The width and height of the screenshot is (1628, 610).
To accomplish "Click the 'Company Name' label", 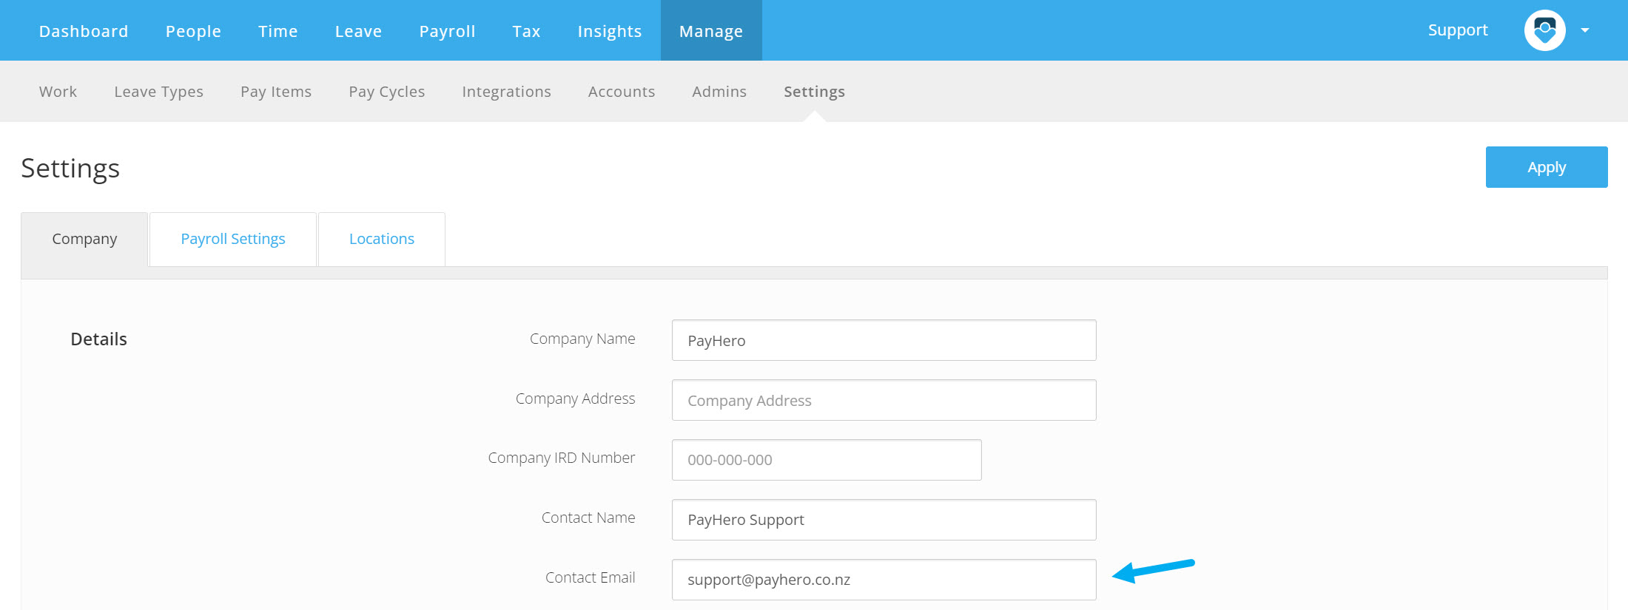I will point(582,339).
